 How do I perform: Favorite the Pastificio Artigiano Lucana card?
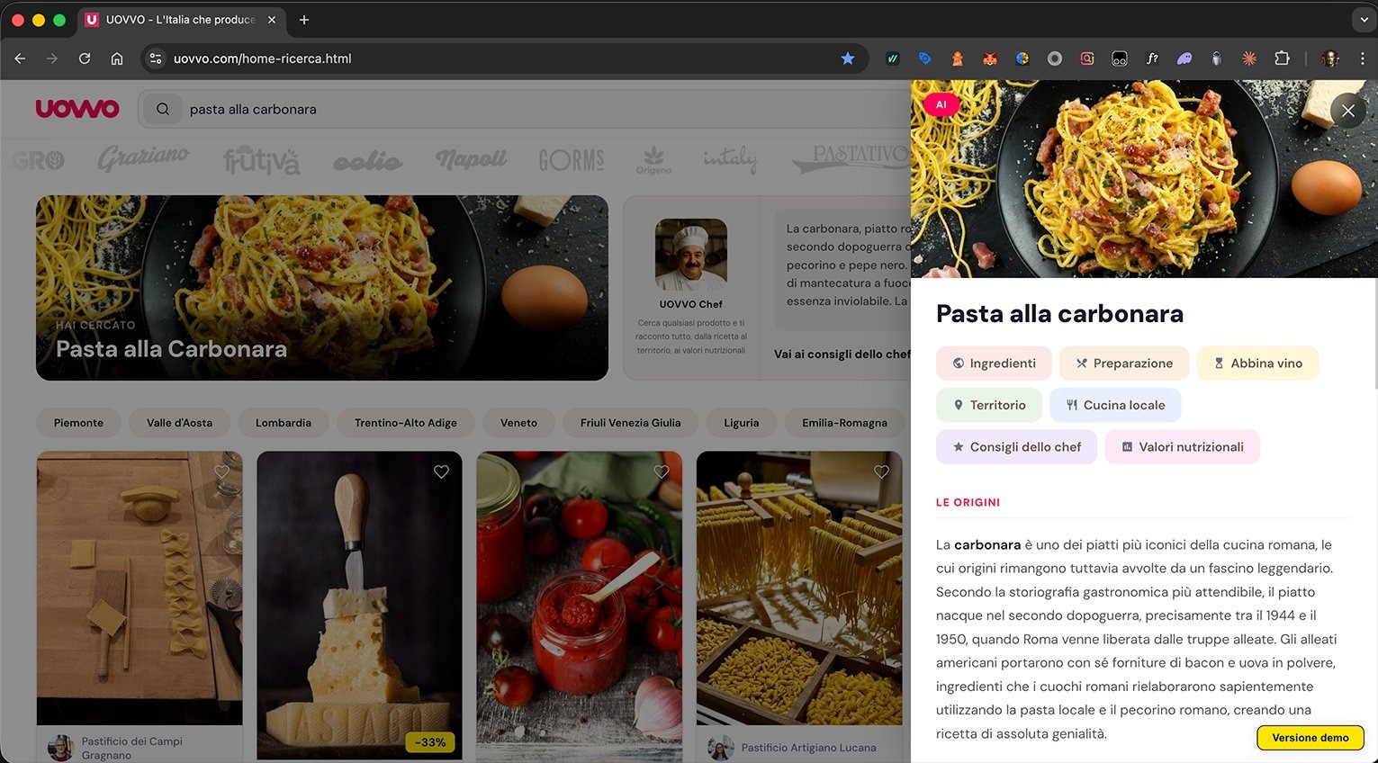[x=881, y=471]
